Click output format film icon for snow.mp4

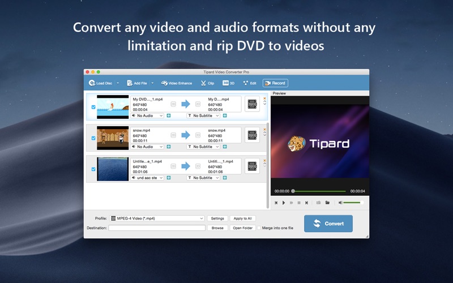click(252, 135)
